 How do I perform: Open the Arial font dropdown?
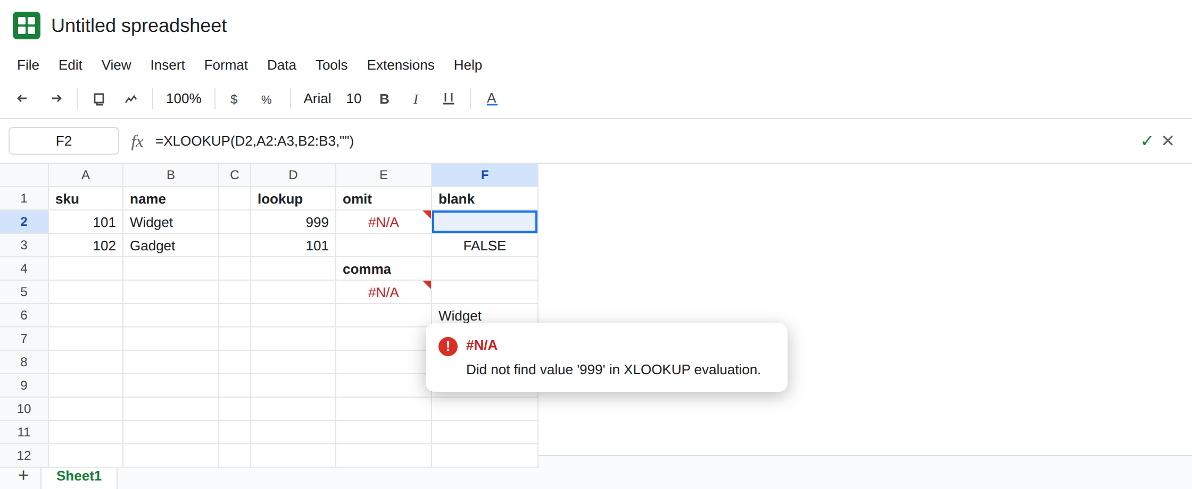click(x=317, y=99)
